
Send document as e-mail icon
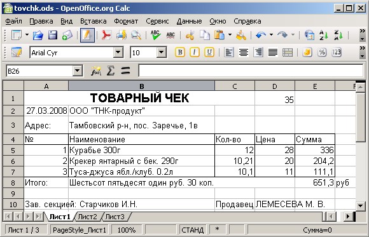(x=67, y=36)
